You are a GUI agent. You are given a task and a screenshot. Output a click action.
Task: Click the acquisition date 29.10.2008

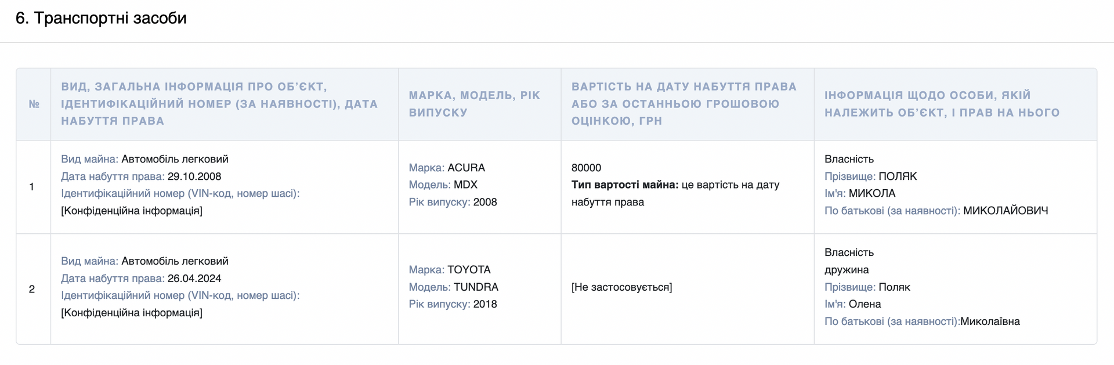click(194, 176)
